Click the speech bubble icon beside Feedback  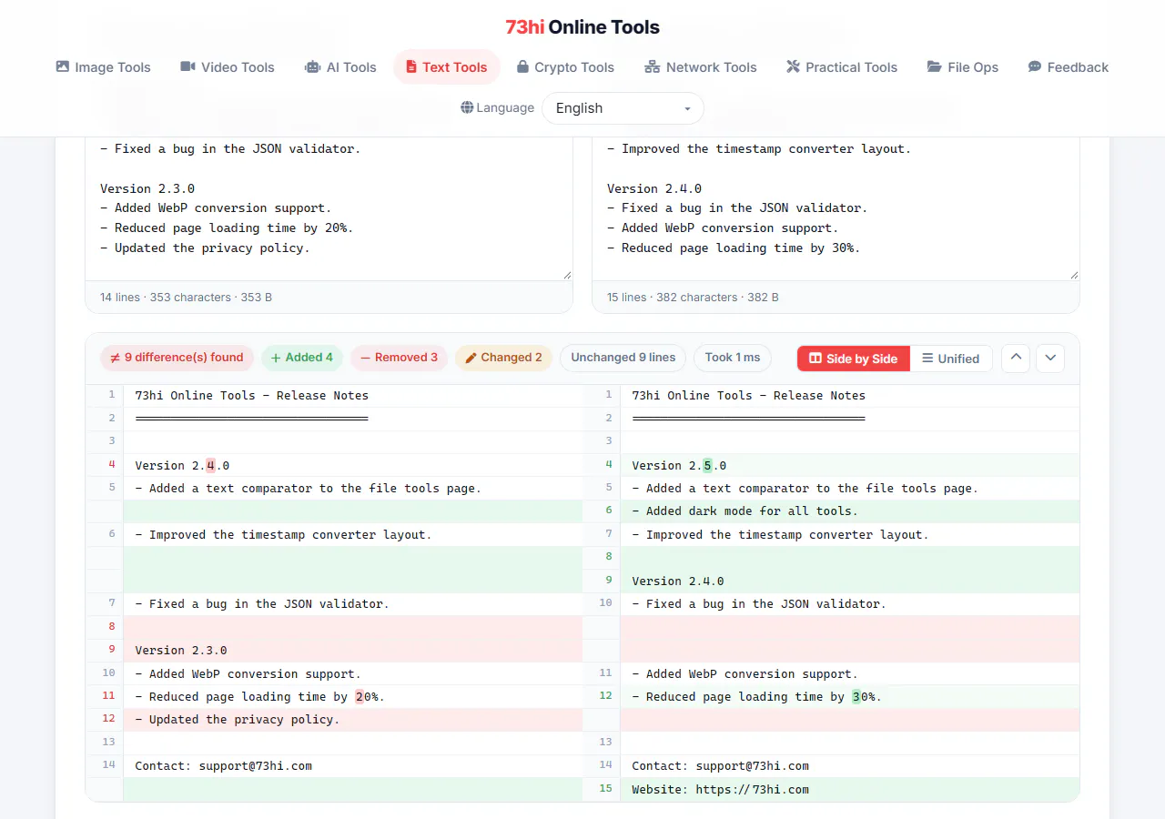click(x=1035, y=66)
